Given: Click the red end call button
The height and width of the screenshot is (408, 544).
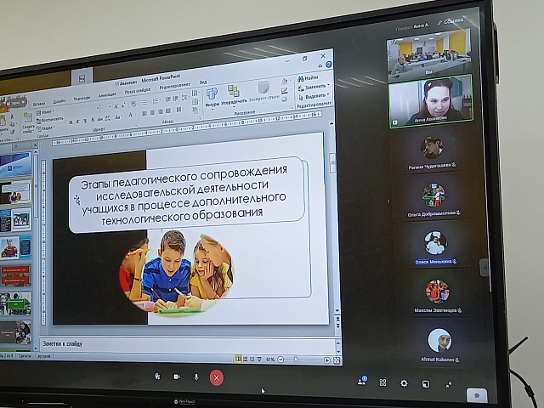Looking at the screenshot, I should pyautogui.click(x=216, y=377).
